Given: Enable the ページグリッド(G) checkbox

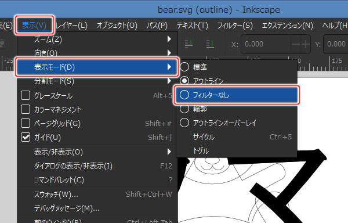Looking at the screenshot, I should click(26, 123).
